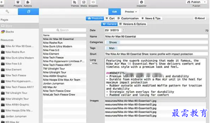Select NikeLab Tech Fleece Crew product

[64, 95]
